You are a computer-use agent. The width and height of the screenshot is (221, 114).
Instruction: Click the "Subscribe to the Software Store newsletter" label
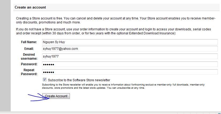coord(79,80)
